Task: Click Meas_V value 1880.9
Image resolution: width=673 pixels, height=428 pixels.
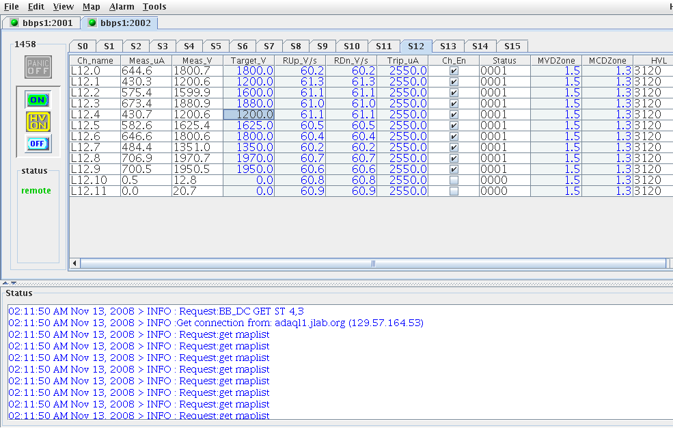Action: (x=197, y=103)
